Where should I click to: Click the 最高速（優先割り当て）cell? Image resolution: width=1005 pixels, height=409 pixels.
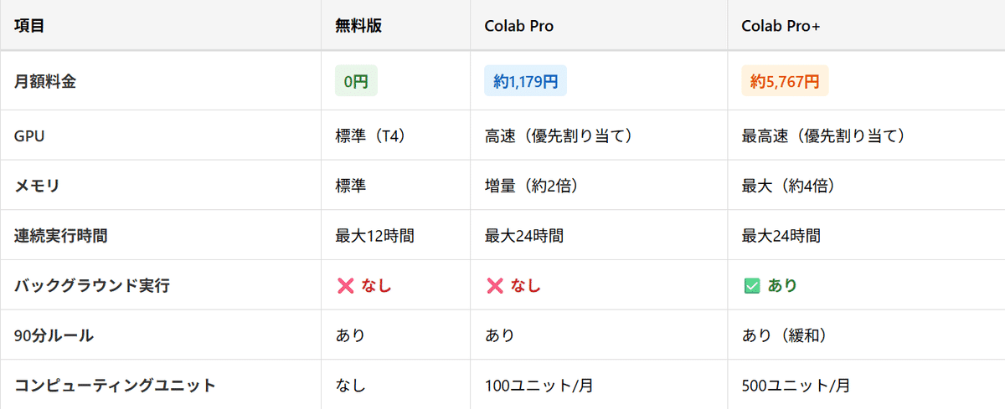click(x=823, y=135)
